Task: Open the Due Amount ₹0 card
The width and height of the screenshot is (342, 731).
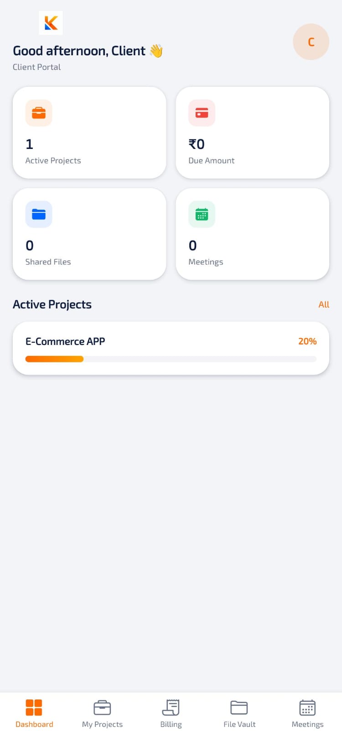Action: point(253,132)
